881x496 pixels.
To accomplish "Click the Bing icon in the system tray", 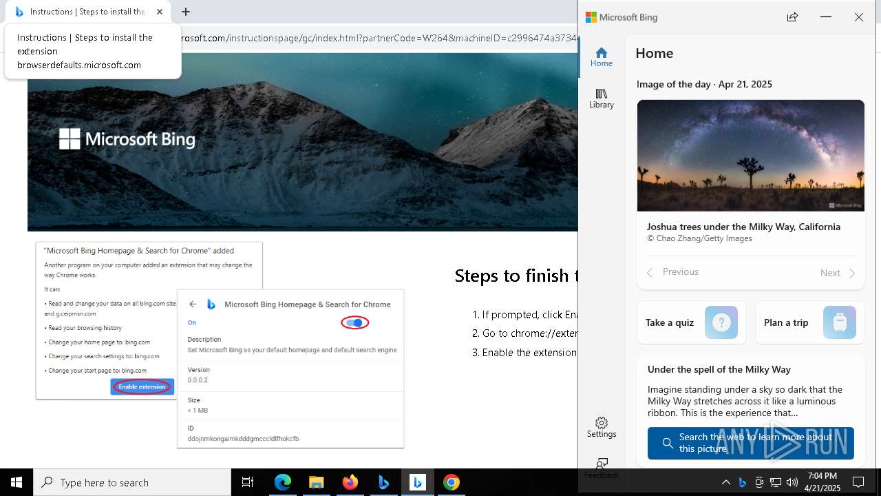I will [x=743, y=482].
